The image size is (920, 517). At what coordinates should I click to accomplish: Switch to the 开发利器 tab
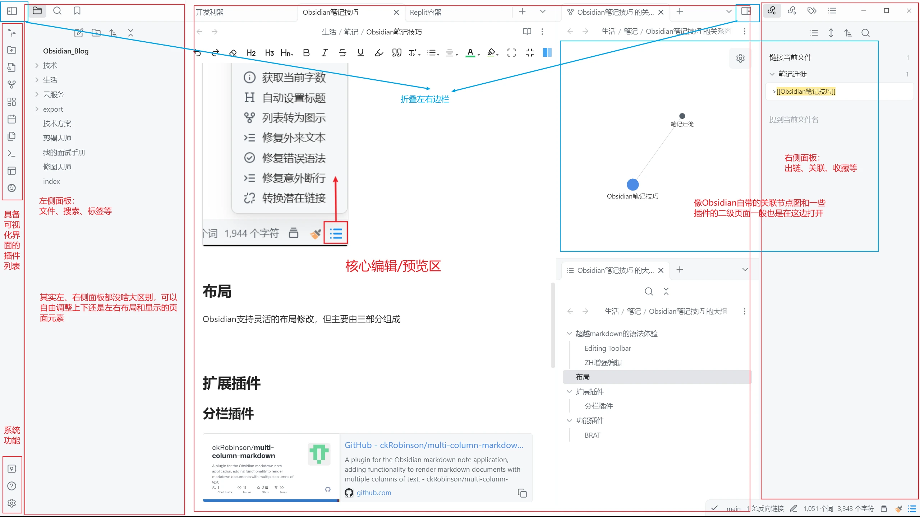tap(210, 12)
